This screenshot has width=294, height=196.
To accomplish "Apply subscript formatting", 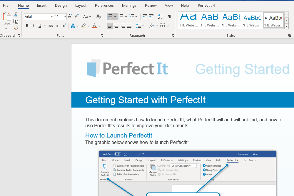I will (x=58, y=26).
